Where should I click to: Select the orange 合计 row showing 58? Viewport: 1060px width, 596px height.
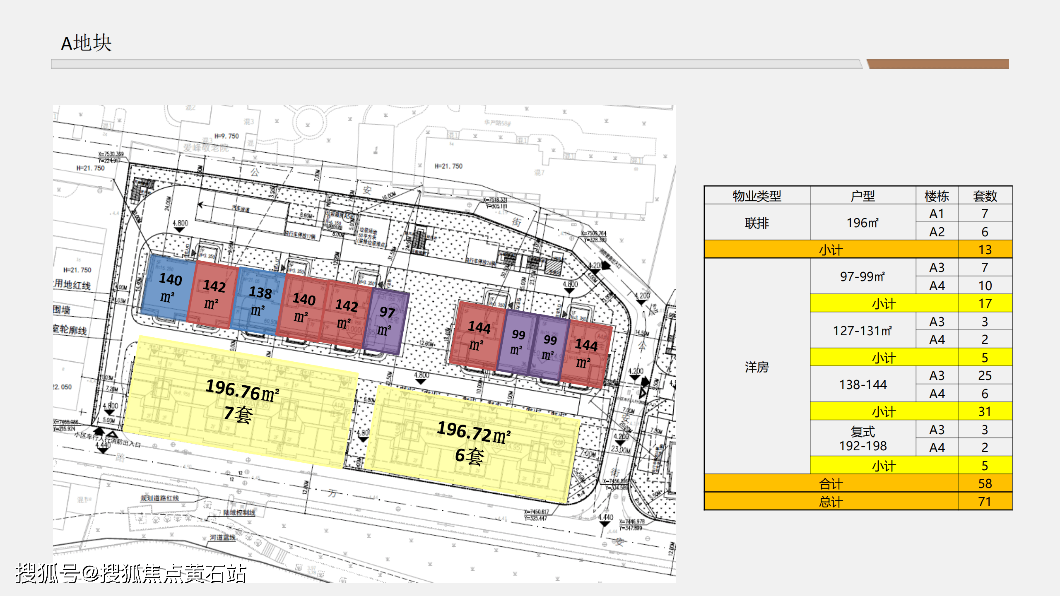click(x=831, y=483)
